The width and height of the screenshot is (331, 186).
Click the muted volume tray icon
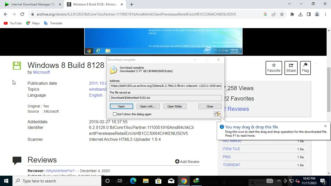pyautogui.click(x=297, y=181)
